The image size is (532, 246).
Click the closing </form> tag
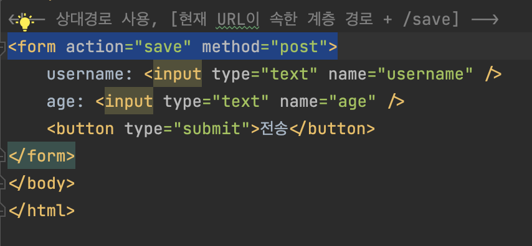pyautogui.click(x=41, y=156)
